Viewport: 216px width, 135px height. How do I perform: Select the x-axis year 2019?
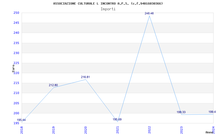[x=53, y=130]
